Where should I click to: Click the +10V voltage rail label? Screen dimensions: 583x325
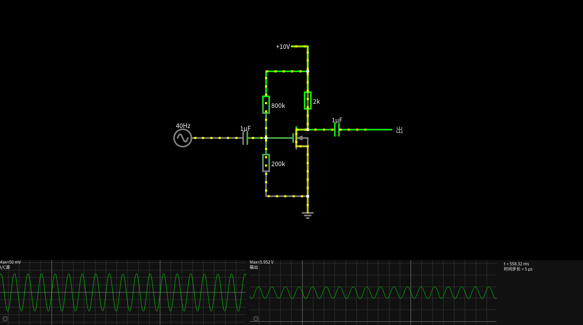[283, 46]
